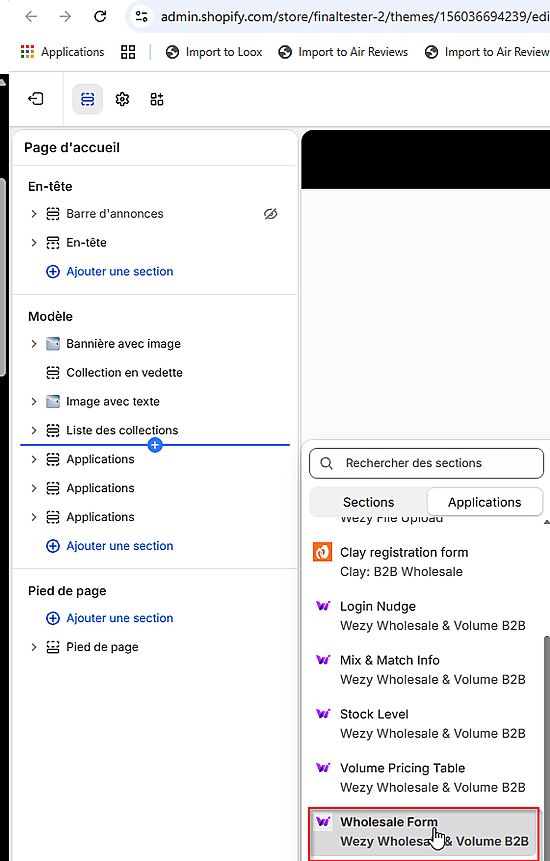This screenshot has width=550, height=861.
Task: Reload the browser page
Action: pos(100,16)
